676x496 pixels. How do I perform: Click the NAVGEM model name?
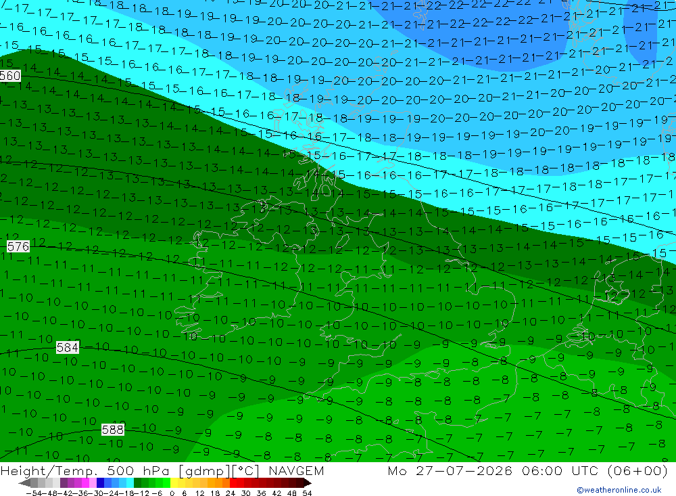tap(296, 470)
